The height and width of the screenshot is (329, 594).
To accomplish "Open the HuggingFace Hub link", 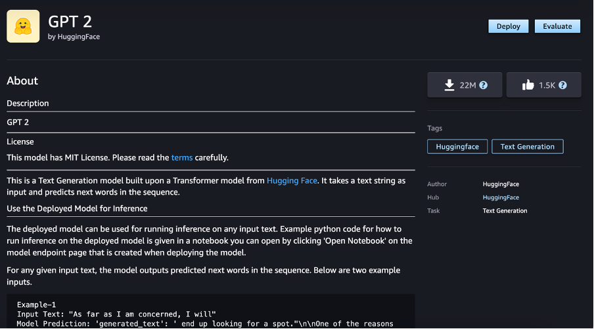I will point(501,197).
